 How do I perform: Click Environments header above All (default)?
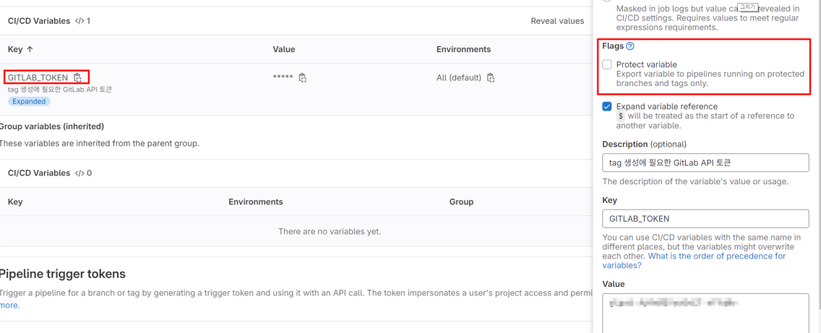coord(463,49)
